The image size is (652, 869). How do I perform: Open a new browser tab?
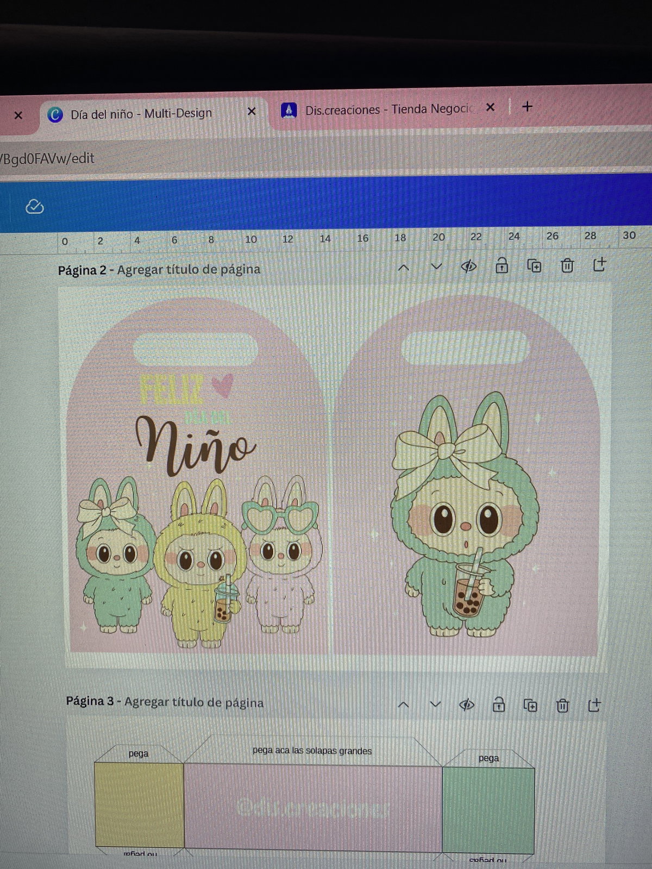pyautogui.click(x=527, y=106)
